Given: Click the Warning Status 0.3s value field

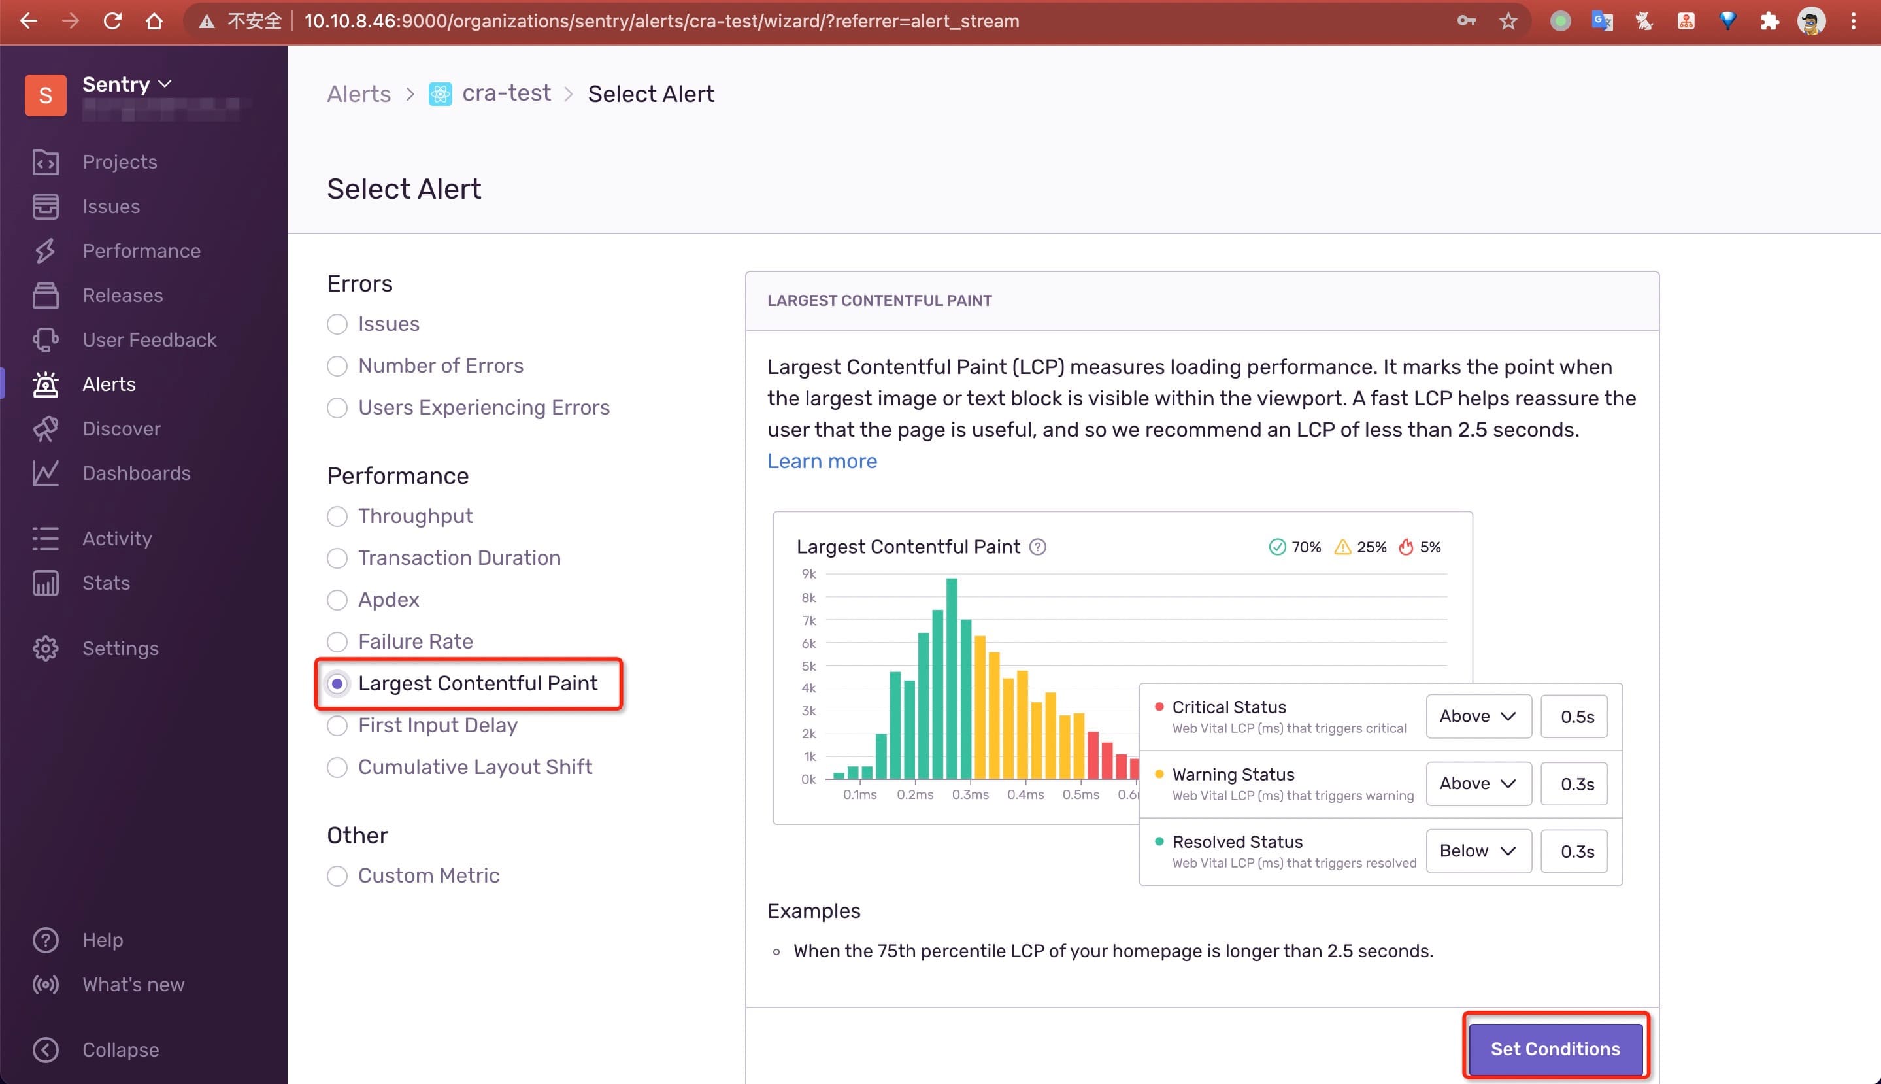Looking at the screenshot, I should (1574, 784).
